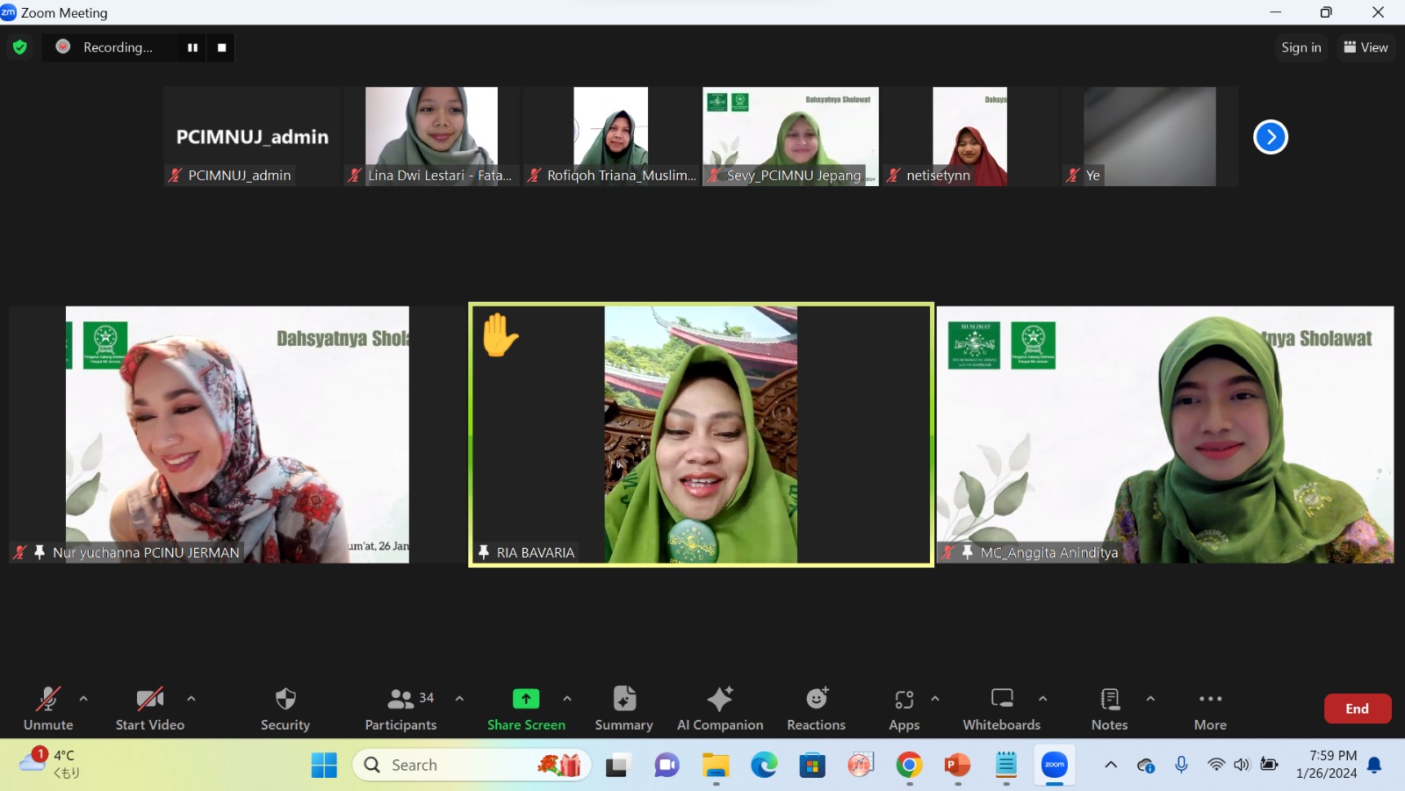Click the Sign in link
Image resolution: width=1405 pixels, height=791 pixels.
click(1301, 47)
